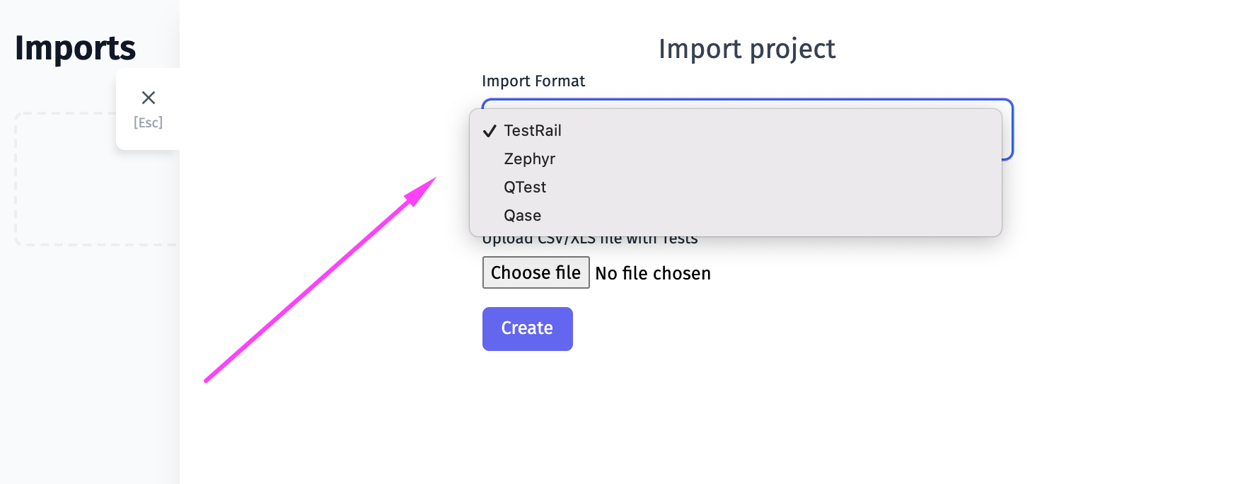Select TestRail from the format list

click(x=736, y=130)
